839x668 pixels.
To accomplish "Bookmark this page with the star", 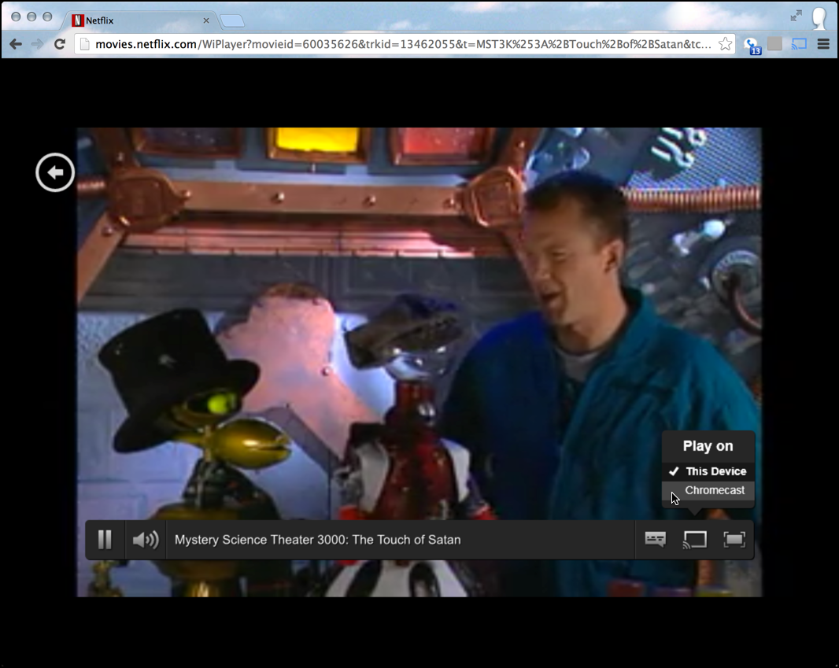I will coord(725,44).
